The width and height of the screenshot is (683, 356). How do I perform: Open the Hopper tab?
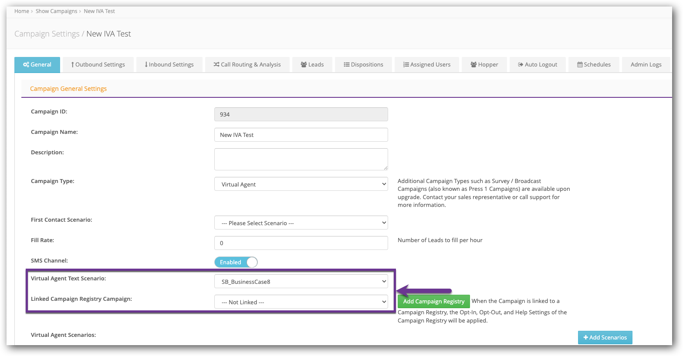point(484,65)
